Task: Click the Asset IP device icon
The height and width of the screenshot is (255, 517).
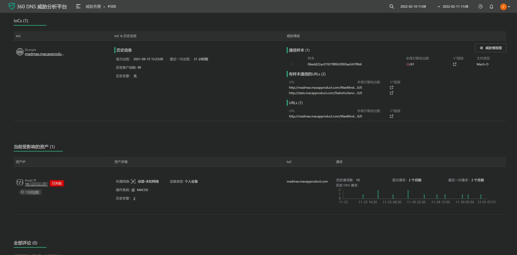Action: tap(20, 182)
